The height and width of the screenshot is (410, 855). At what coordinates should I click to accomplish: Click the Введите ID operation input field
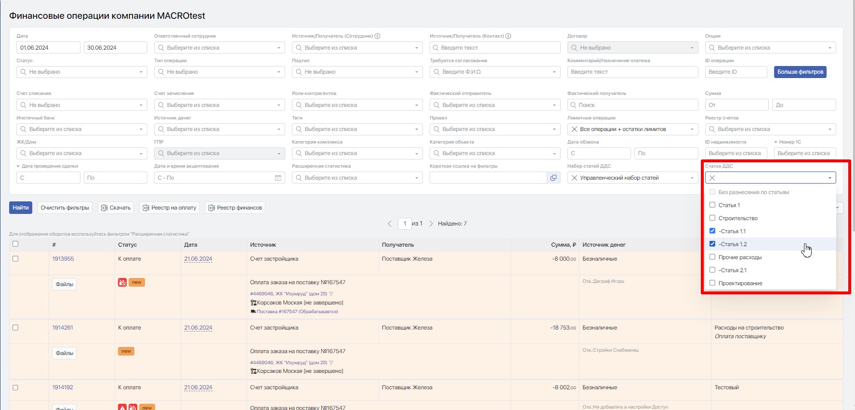point(736,72)
